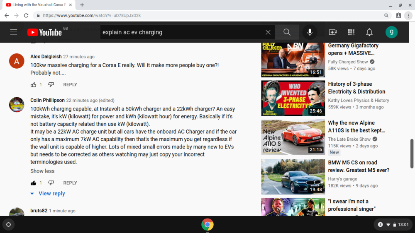
Task: Open Fully Charged Show channel
Action: pos(348,62)
